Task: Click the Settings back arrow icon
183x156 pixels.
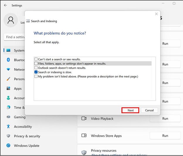Action: tap(5, 5)
